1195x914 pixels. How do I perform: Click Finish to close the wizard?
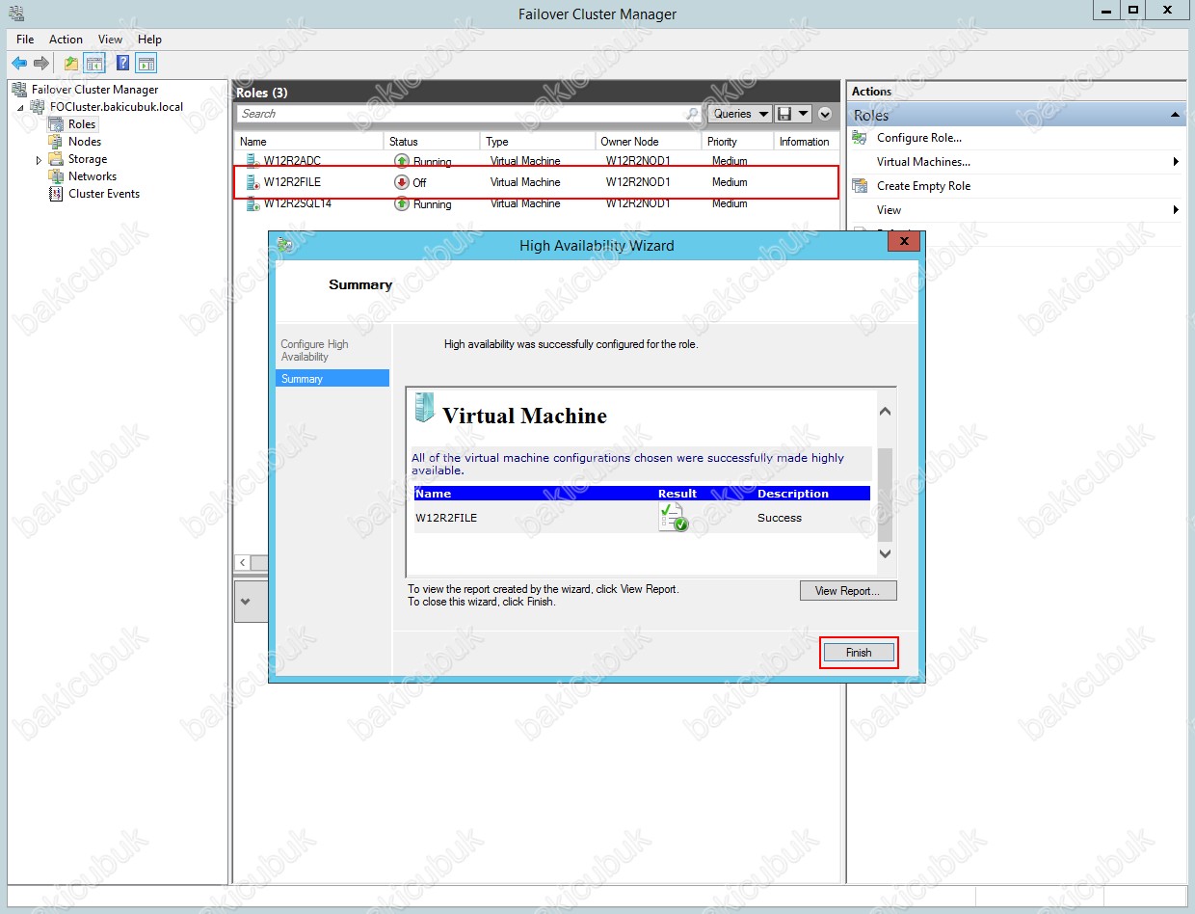coord(858,653)
